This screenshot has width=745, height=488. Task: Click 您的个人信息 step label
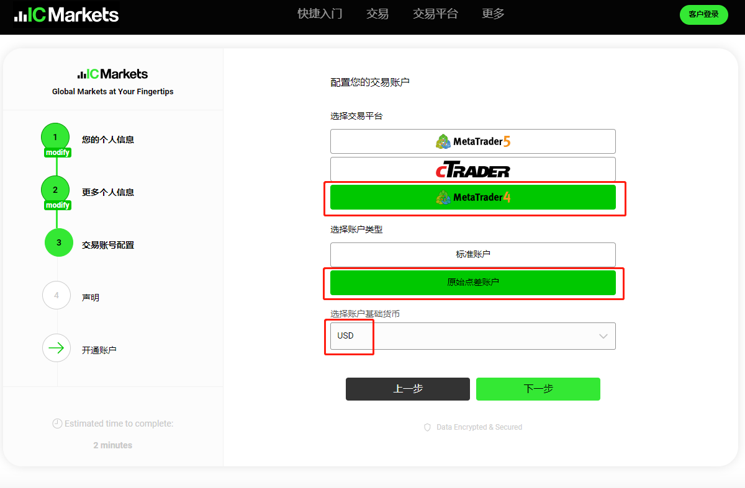pos(108,140)
